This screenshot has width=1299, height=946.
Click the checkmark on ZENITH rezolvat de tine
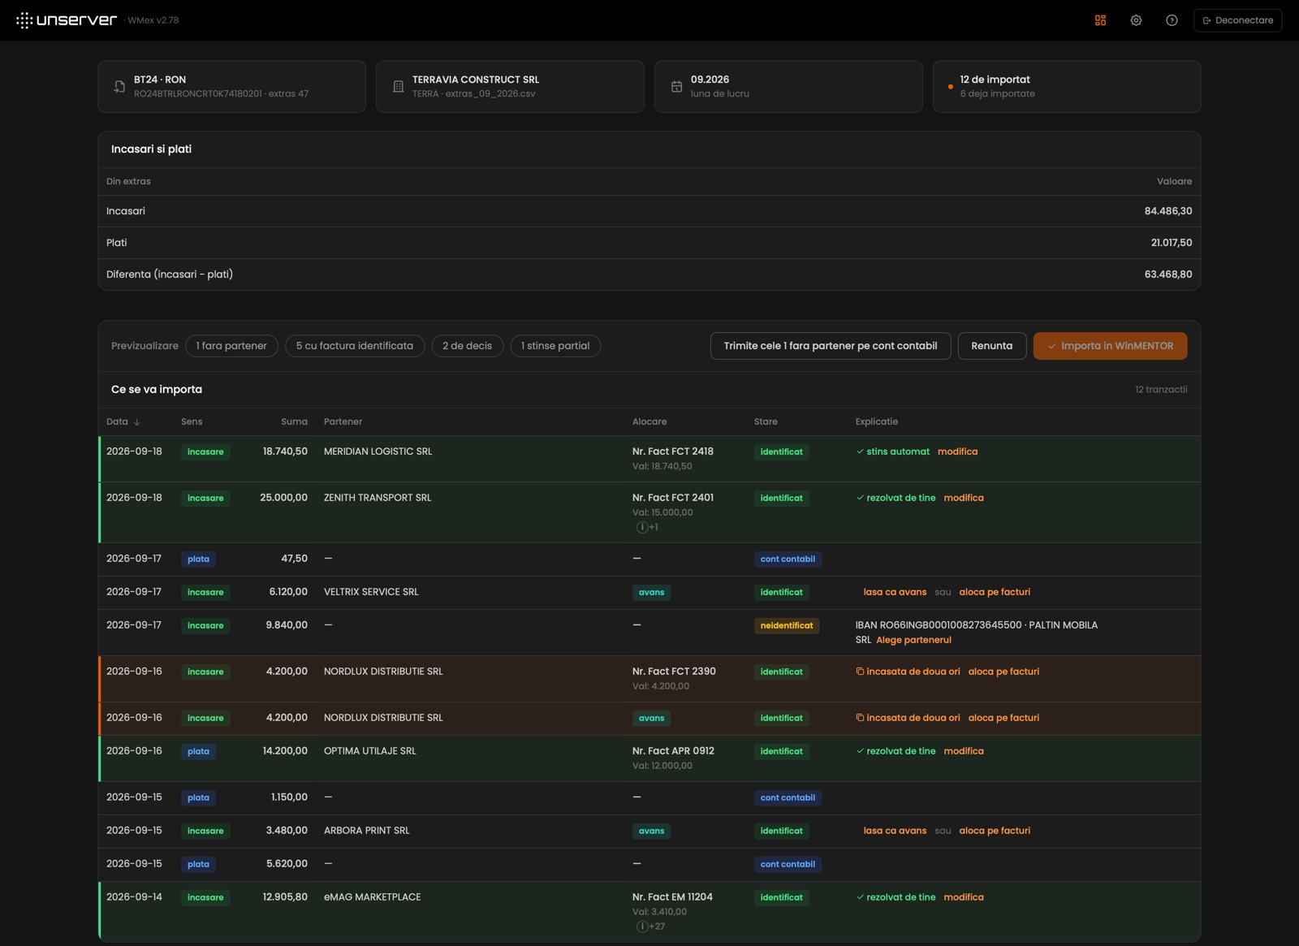tap(860, 498)
